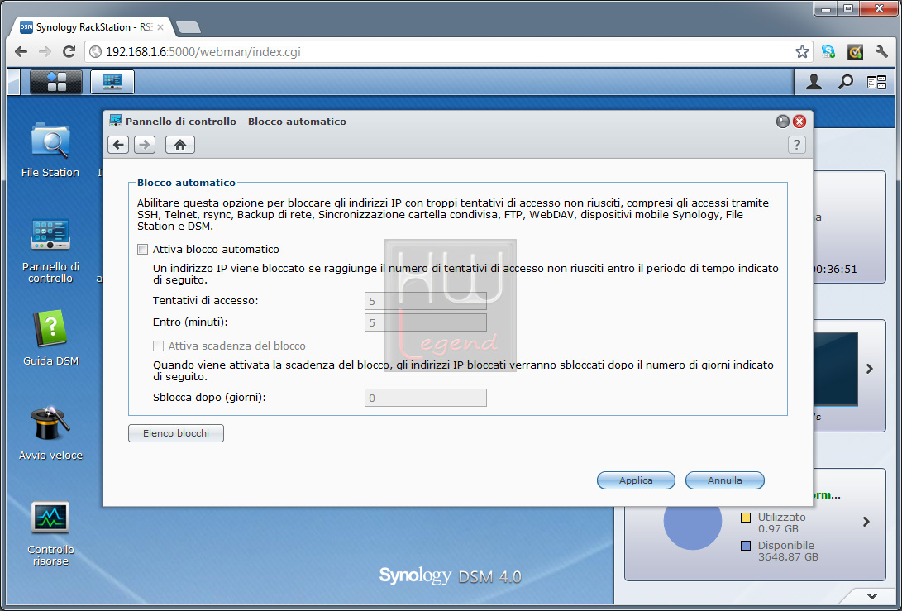Click the yellow checkmark extension icon
The image size is (902, 611).
click(855, 52)
